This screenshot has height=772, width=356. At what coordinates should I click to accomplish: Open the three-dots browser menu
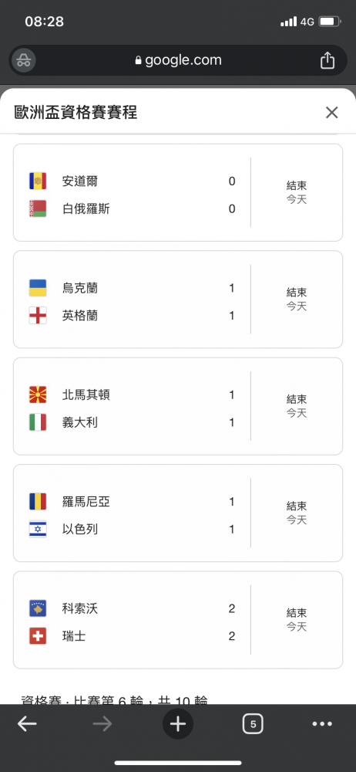click(323, 724)
